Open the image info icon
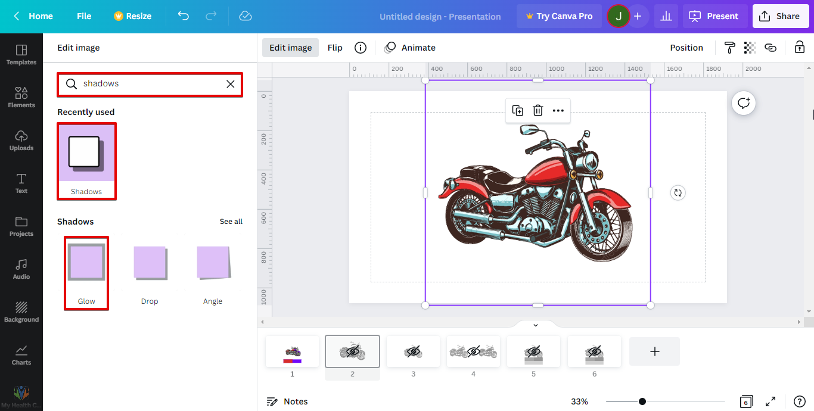Viewport: 814px width, 411px height. coord(360,48)
